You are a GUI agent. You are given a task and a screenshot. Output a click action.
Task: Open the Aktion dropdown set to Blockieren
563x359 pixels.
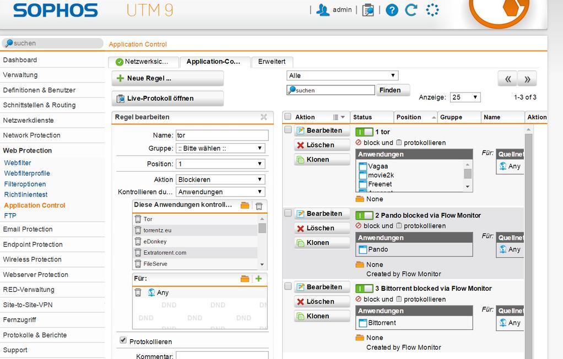click(220, 179)
